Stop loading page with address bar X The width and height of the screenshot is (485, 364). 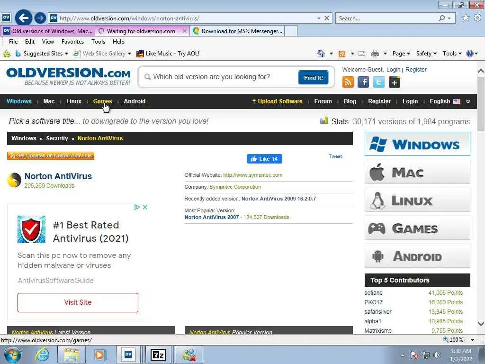[327, 18]
